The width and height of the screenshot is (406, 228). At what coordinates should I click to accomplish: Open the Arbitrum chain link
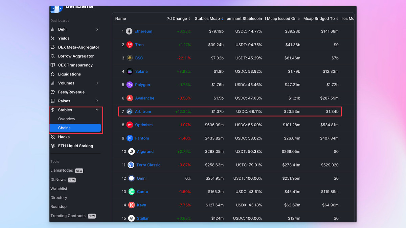pyautogui.click(x=143, y=111)
